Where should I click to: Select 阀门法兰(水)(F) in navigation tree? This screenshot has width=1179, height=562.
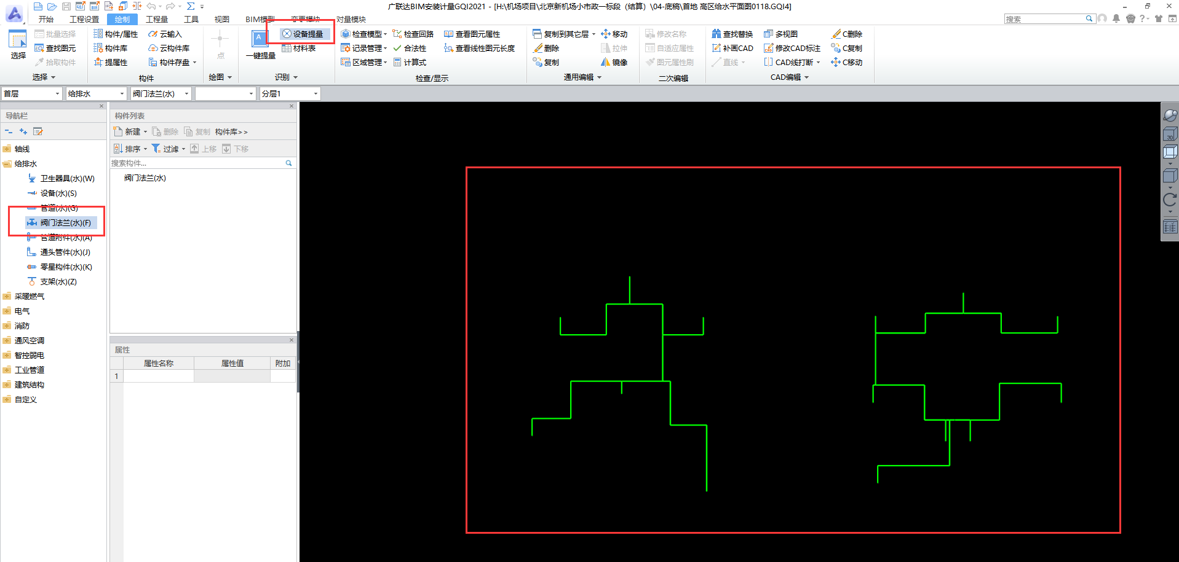pos(61,222)
